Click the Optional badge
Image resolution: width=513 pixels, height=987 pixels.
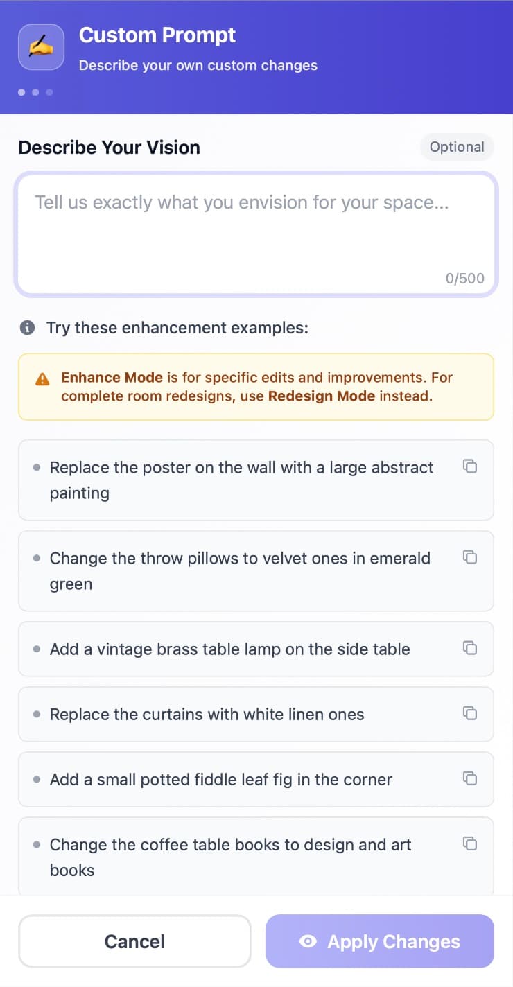[456, 147]
